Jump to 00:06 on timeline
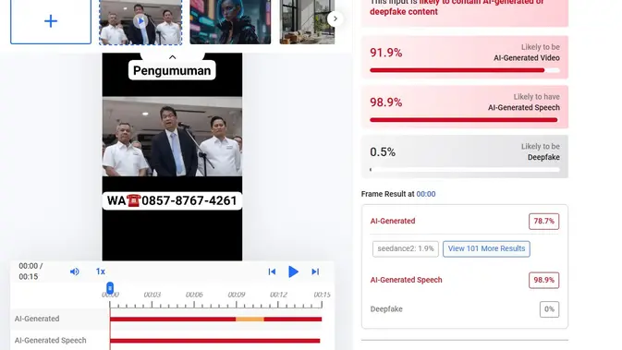This screenshot has width=622, height=350. (194, 295)
